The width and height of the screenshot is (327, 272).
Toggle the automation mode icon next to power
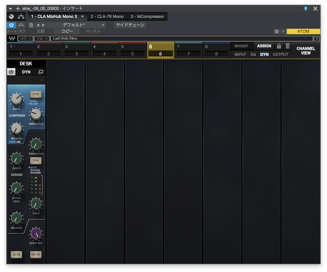coord(21,25)
